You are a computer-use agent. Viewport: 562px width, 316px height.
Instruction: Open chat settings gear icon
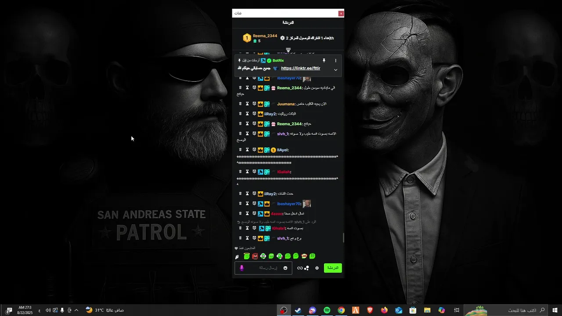pos(317,268)
